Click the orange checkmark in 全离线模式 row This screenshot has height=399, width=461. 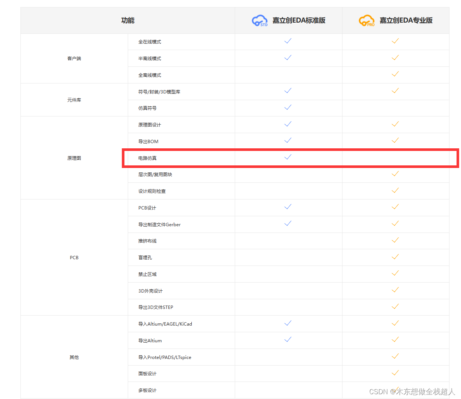(x=395, y=74)
